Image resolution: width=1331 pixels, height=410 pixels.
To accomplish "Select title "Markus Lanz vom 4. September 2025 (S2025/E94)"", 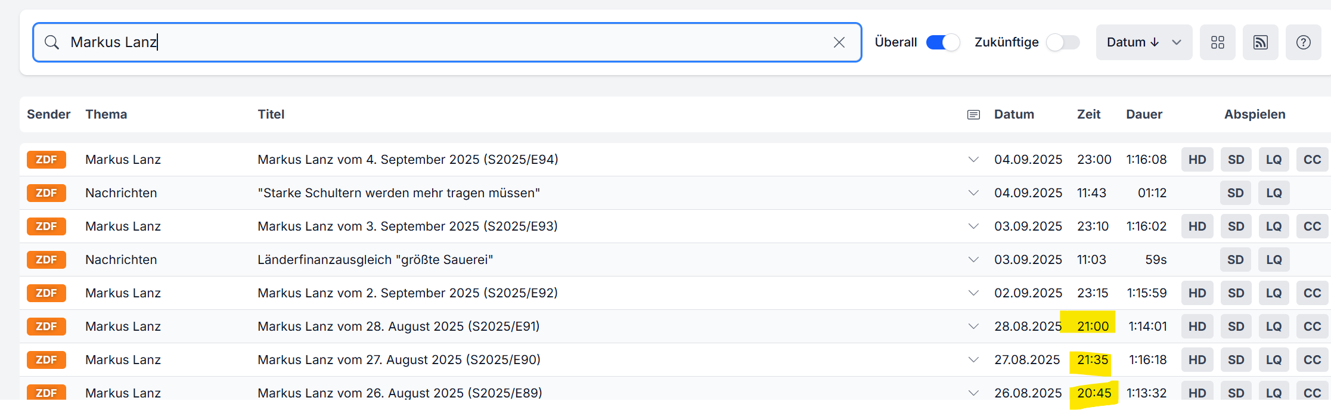I will [x=408, y=160].
